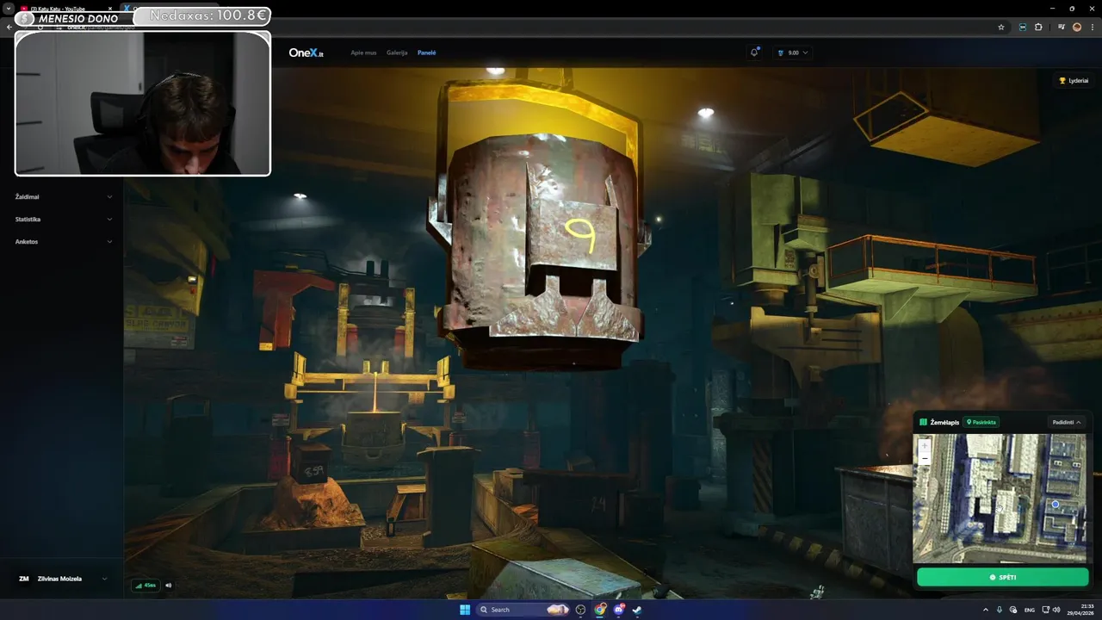Screen dimensions: 1102x620
Task: Open the Apie mus page
Action: (x=363, y=53)
